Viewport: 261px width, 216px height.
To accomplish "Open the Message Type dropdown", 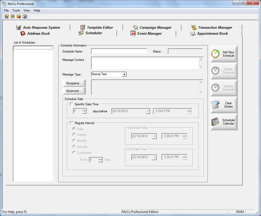I will pyautogui.click(x=124, y=74).
